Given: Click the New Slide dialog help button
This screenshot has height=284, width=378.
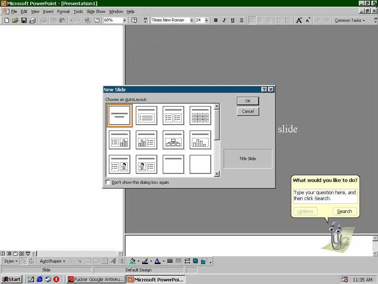Looking at the screenshot, I should coord(264,89).
